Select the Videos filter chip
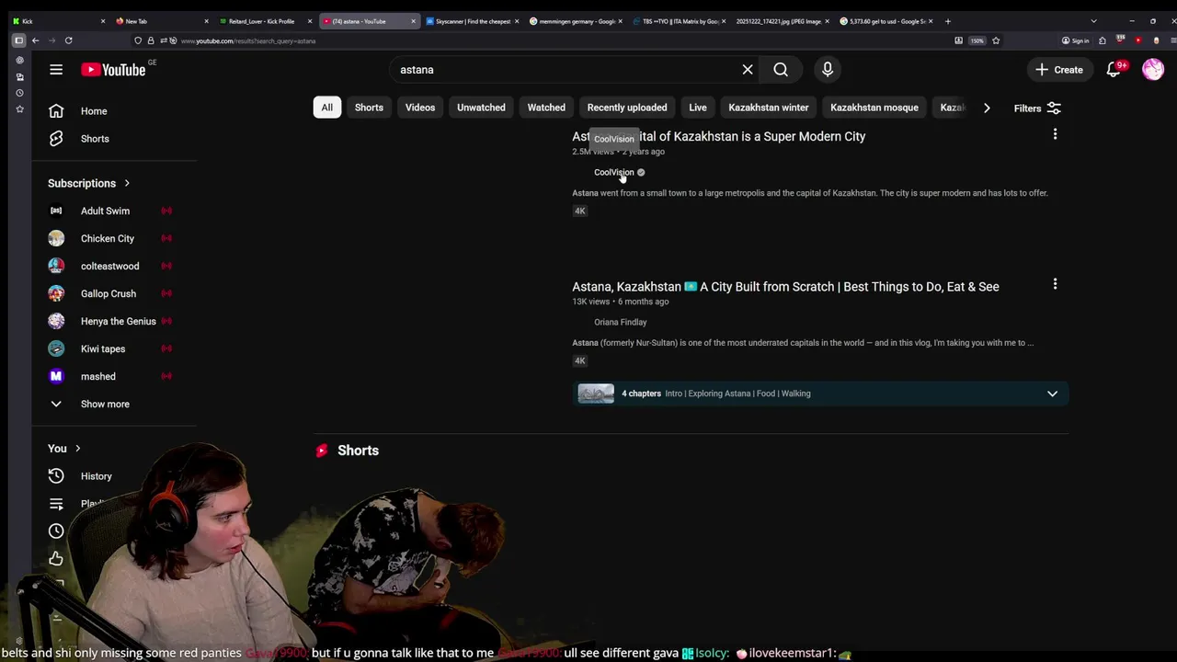 click(420, 108)
